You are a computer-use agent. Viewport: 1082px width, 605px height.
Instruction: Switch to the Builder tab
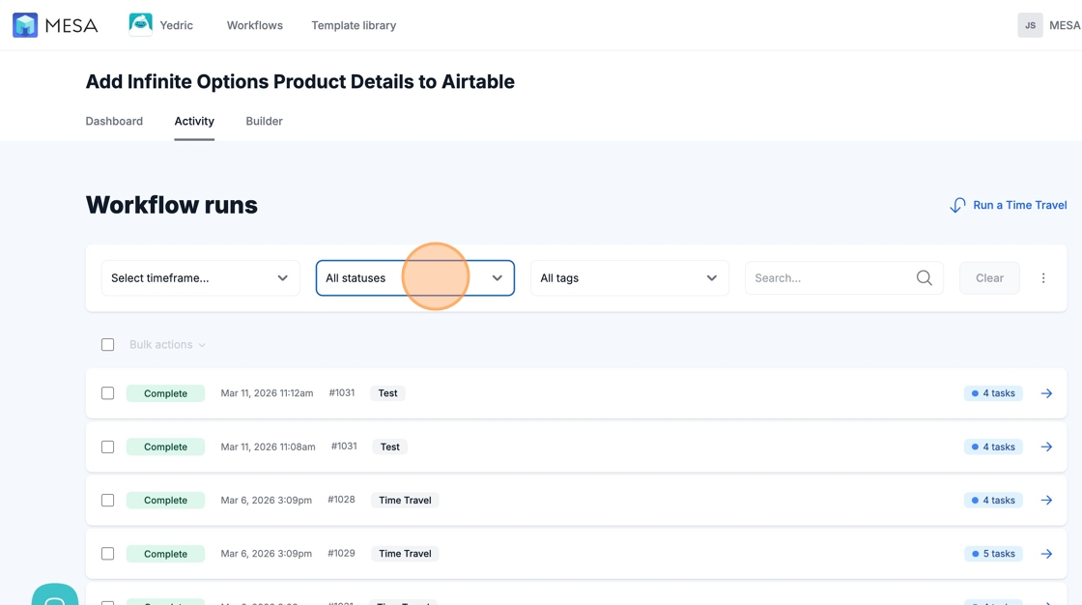(264, 121)
